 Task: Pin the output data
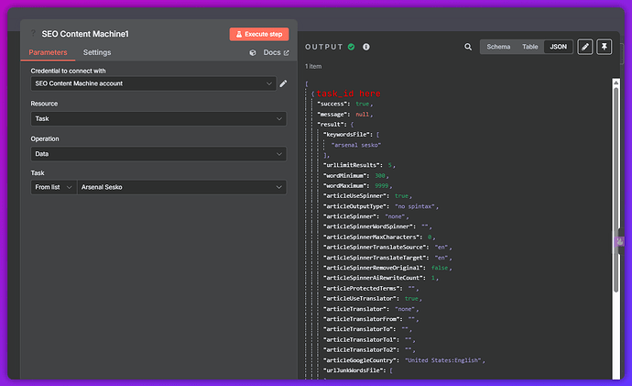(x=605, y=47)
